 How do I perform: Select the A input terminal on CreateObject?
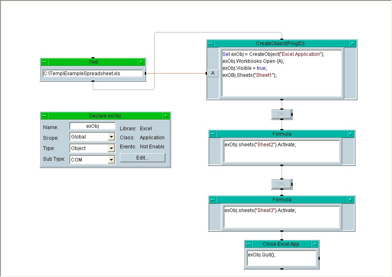pos(213,74)
